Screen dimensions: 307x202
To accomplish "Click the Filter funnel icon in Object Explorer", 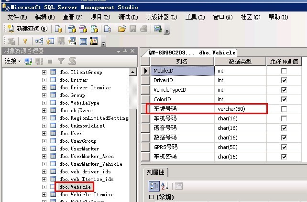I will pyautogui.click(x=61, y=61).
